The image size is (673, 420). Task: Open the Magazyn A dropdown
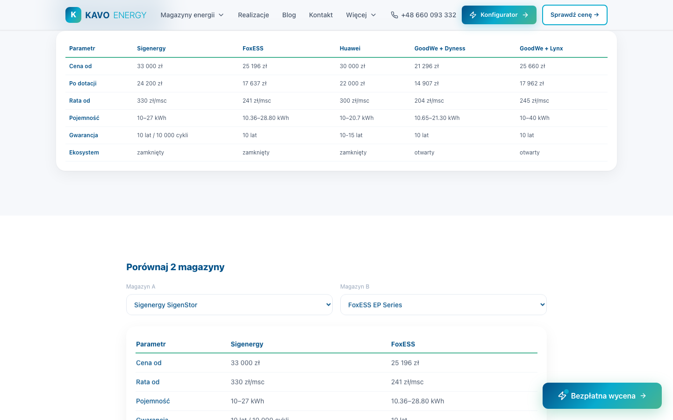click(x=229, y=305)
